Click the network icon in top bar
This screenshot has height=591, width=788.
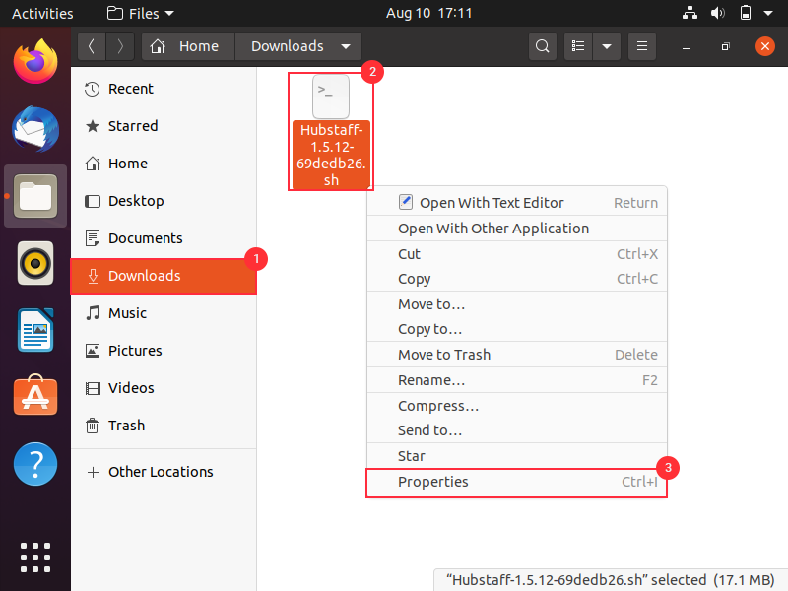[x=689, y=13]
